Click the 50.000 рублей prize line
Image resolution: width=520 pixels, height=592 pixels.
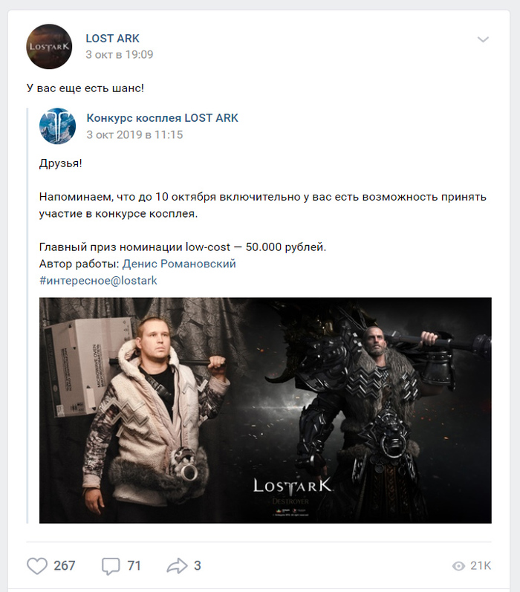click(x=183, y=247)
